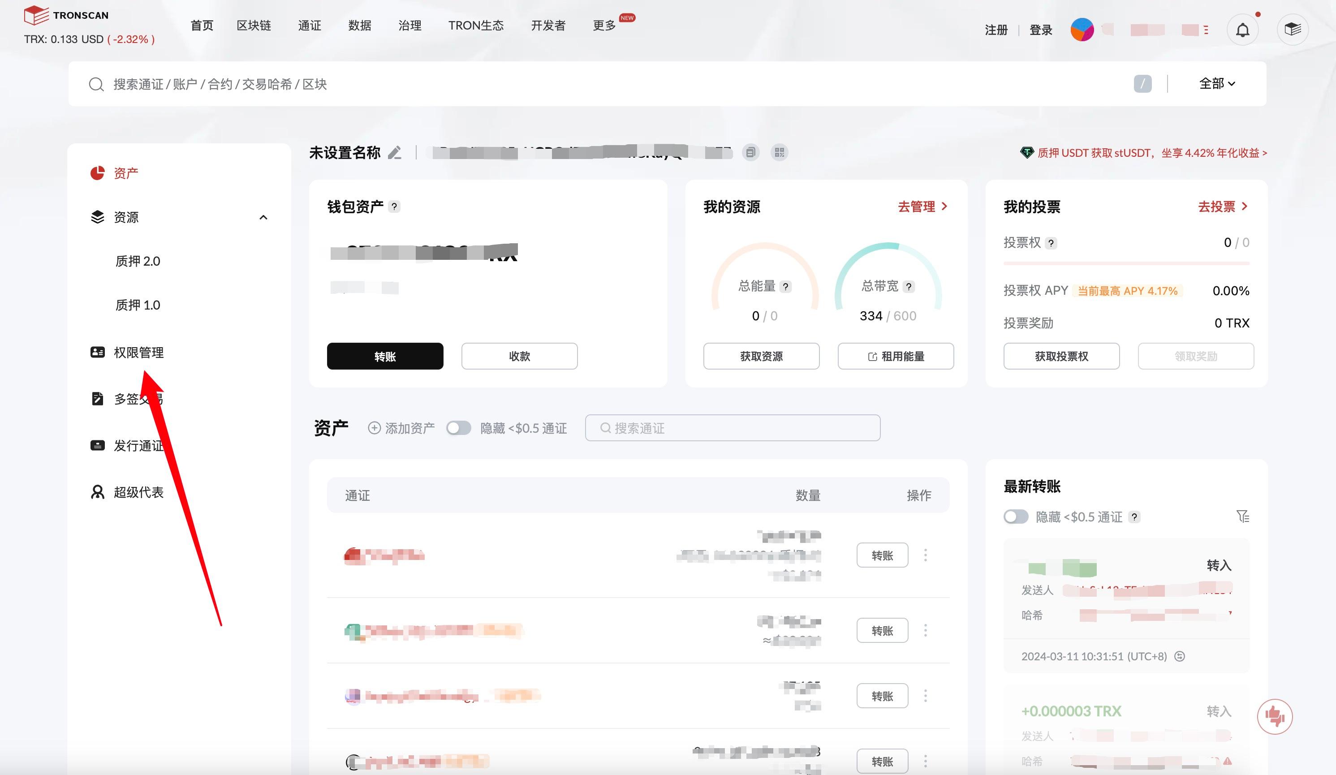
Task: Select 质押 2.0 in sidebar
Action: click(x=138, y=261)
